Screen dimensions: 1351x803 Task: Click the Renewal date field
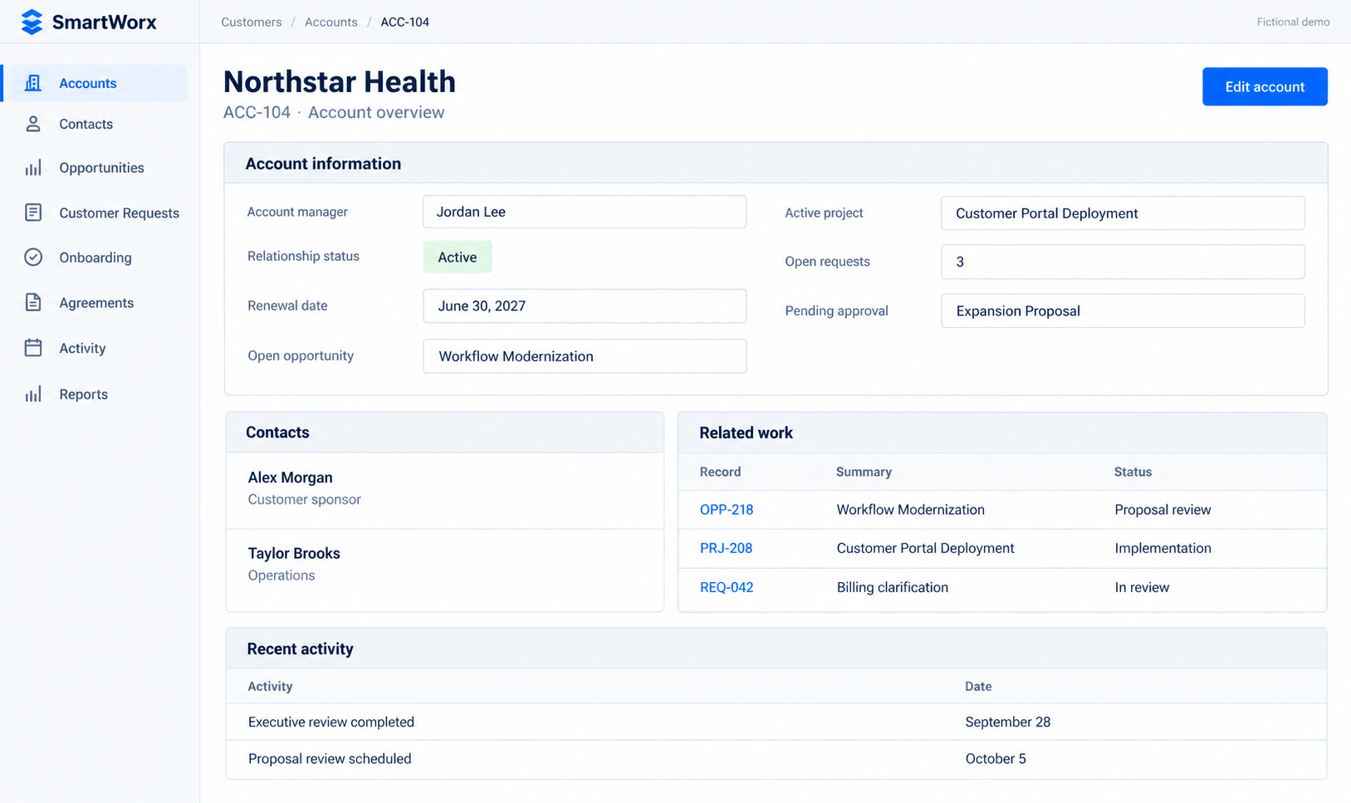(x=585, y=306)
